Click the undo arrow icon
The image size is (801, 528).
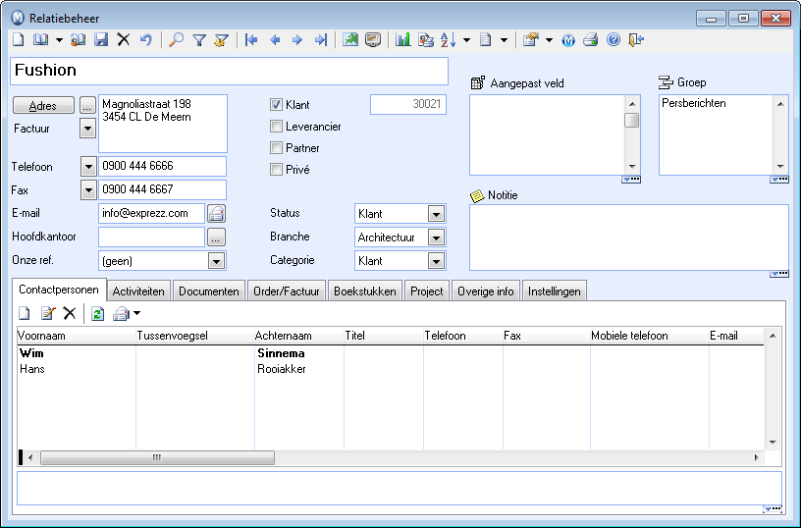coord(146,40)
